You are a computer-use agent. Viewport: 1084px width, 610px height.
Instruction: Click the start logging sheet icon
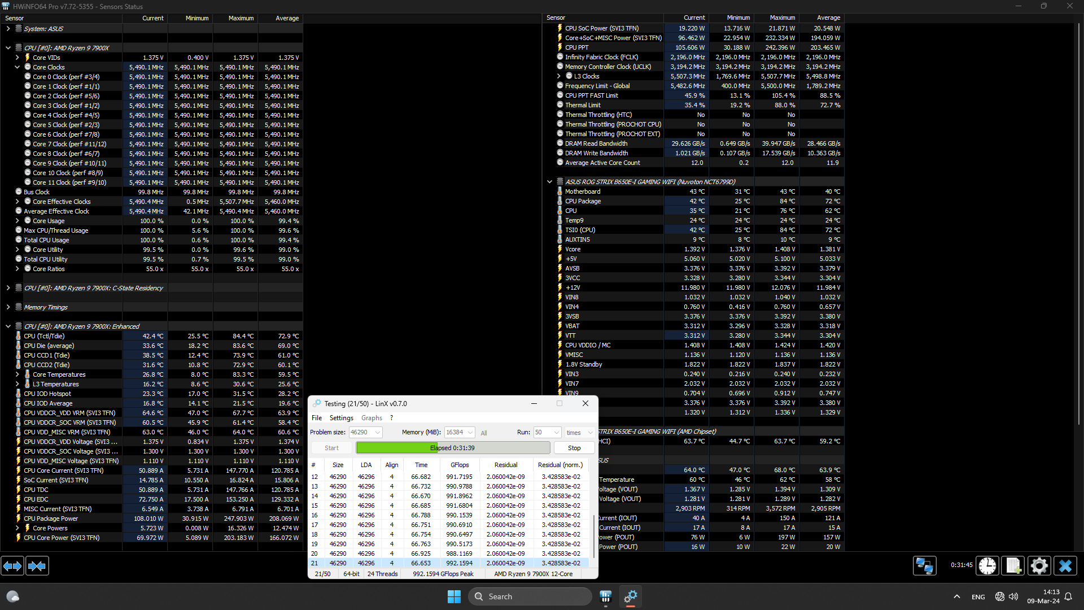1013,565
